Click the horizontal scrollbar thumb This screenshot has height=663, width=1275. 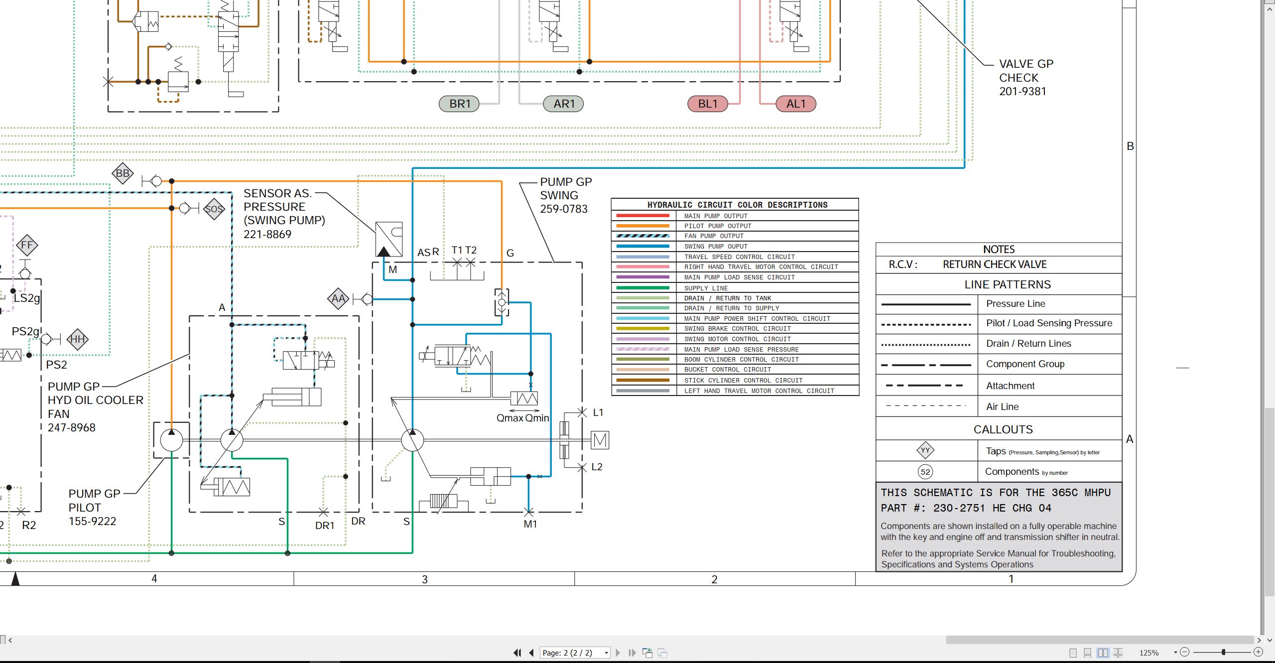1100,640
